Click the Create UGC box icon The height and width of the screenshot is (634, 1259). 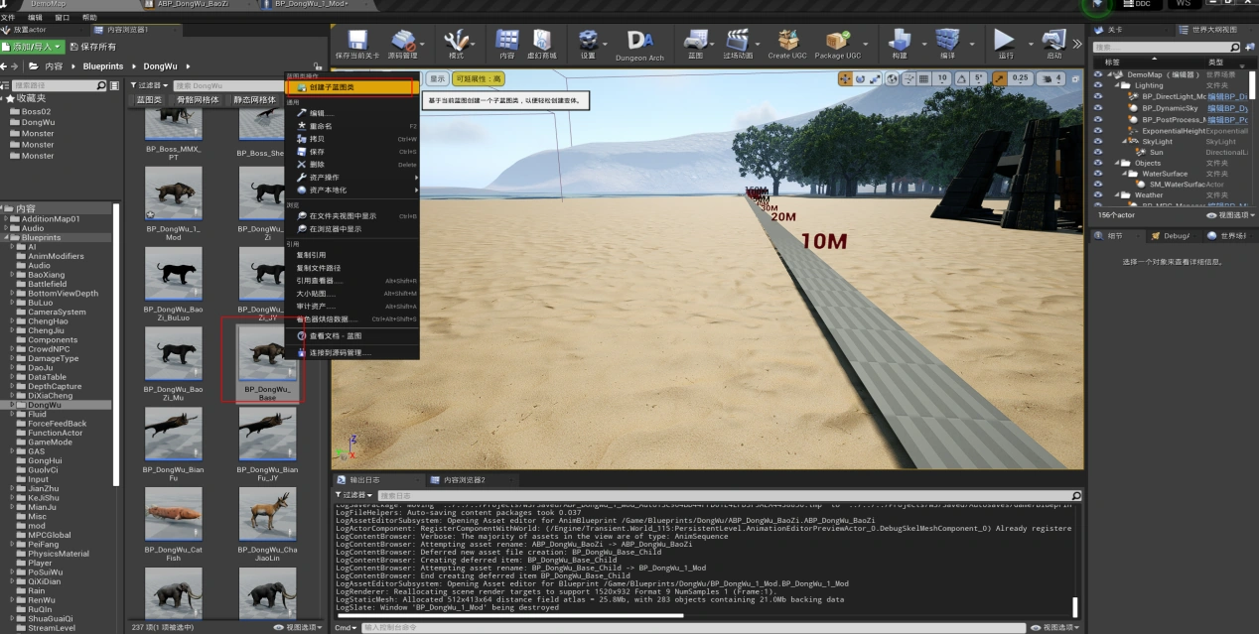(787, 42)
